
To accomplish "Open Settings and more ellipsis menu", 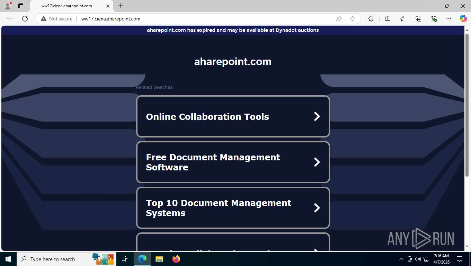I will click(449, 19).
